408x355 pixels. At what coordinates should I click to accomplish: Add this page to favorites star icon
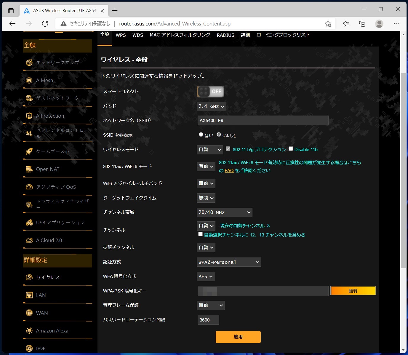pyautogui.click(x=328, y=24)
